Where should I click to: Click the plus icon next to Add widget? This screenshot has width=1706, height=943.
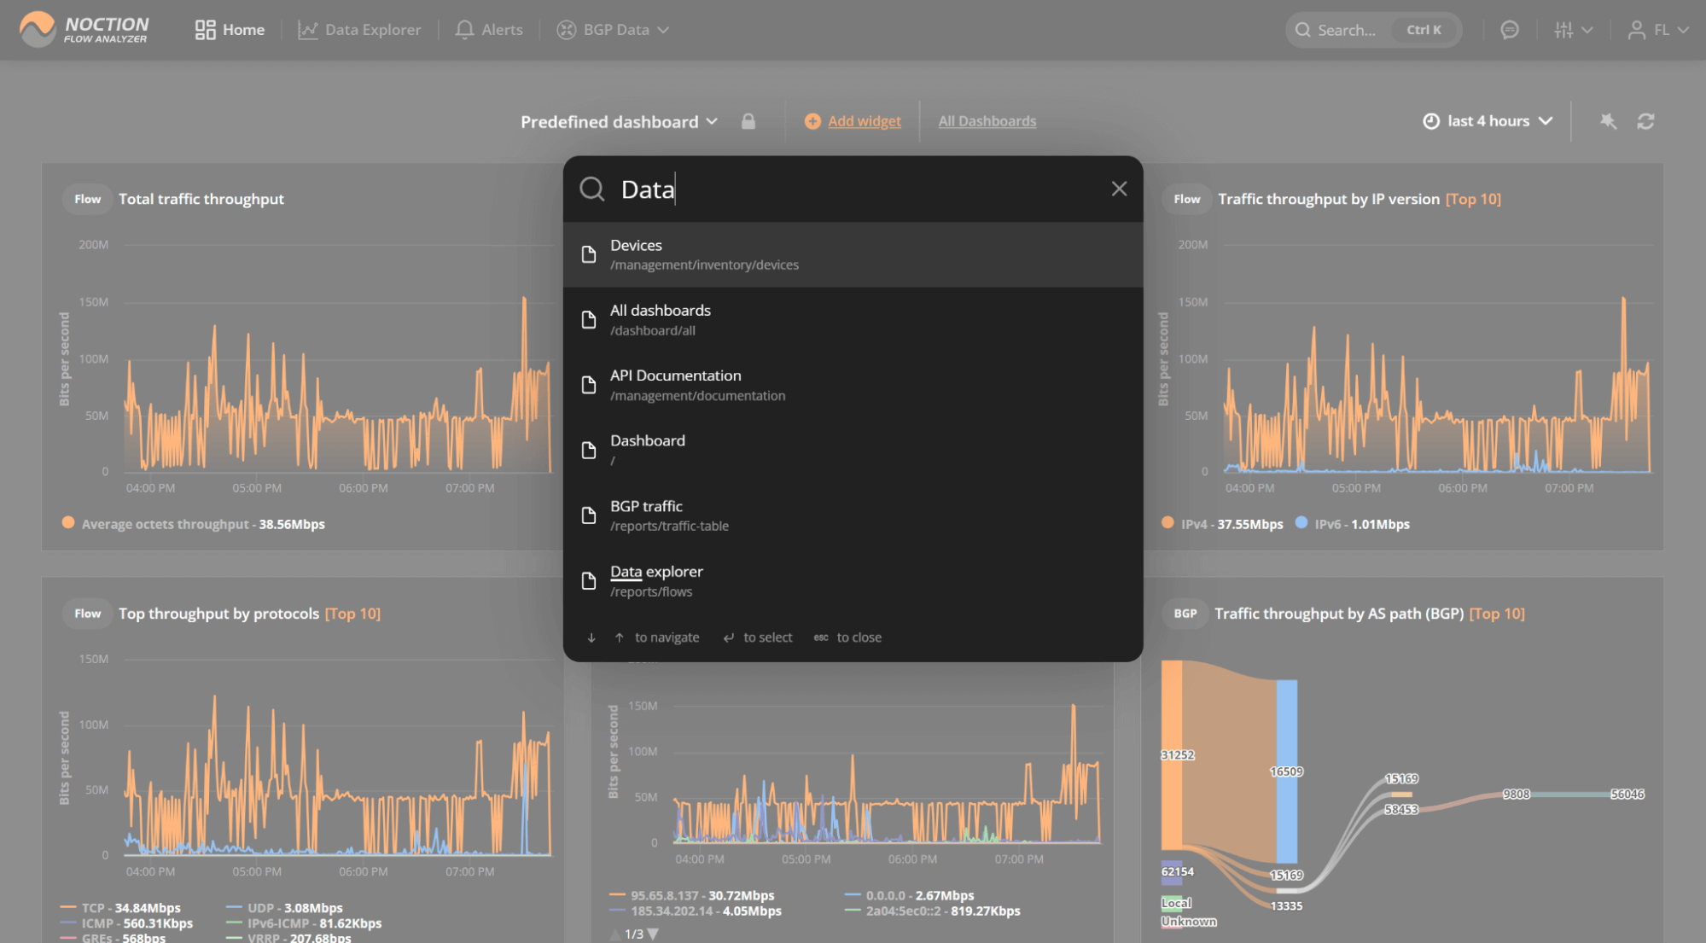click(x=812, y=121)
